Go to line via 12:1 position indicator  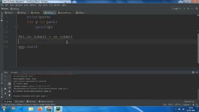pos(165,105)
